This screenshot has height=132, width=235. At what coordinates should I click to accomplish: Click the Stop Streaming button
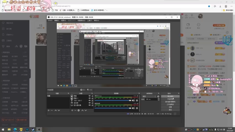(x=170, y=97)
